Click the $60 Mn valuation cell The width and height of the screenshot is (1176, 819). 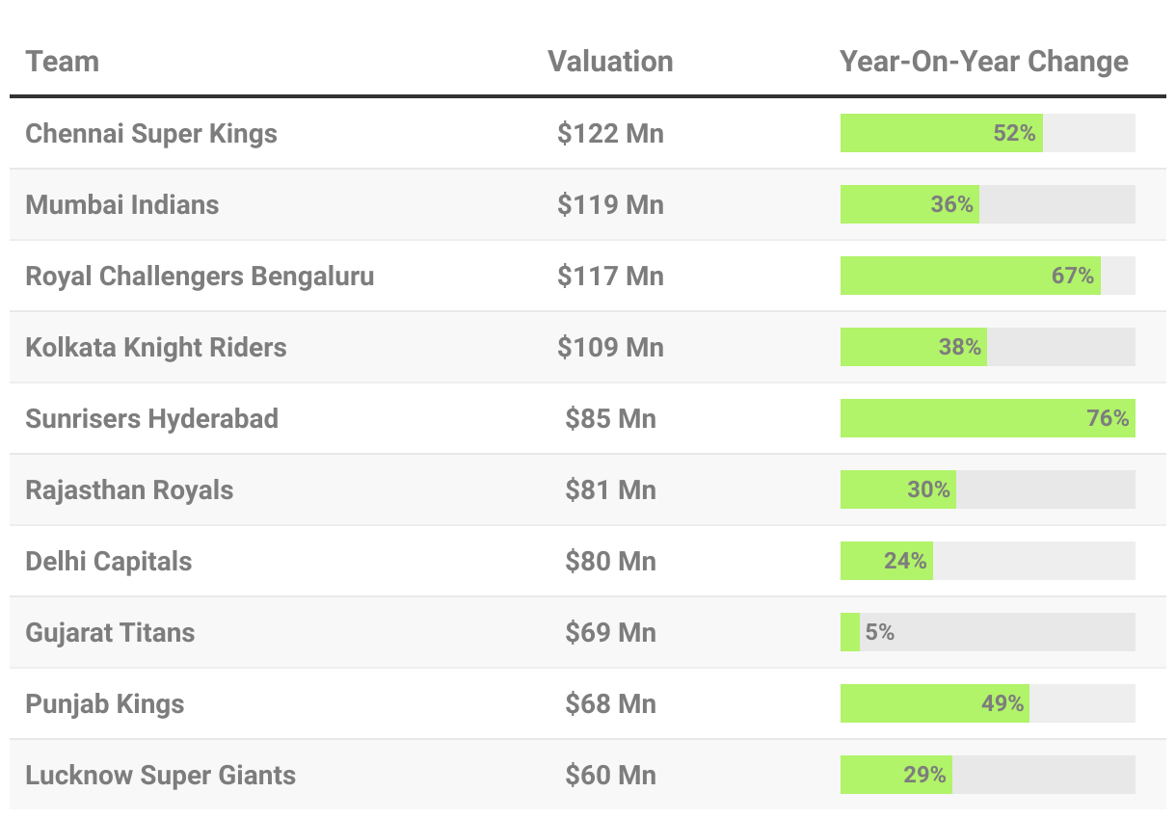pos(610,775)
